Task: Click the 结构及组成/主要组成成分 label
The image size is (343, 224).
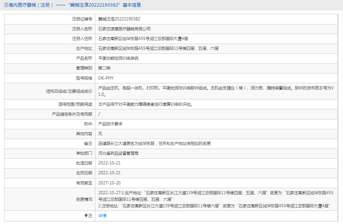Action: 69,91
